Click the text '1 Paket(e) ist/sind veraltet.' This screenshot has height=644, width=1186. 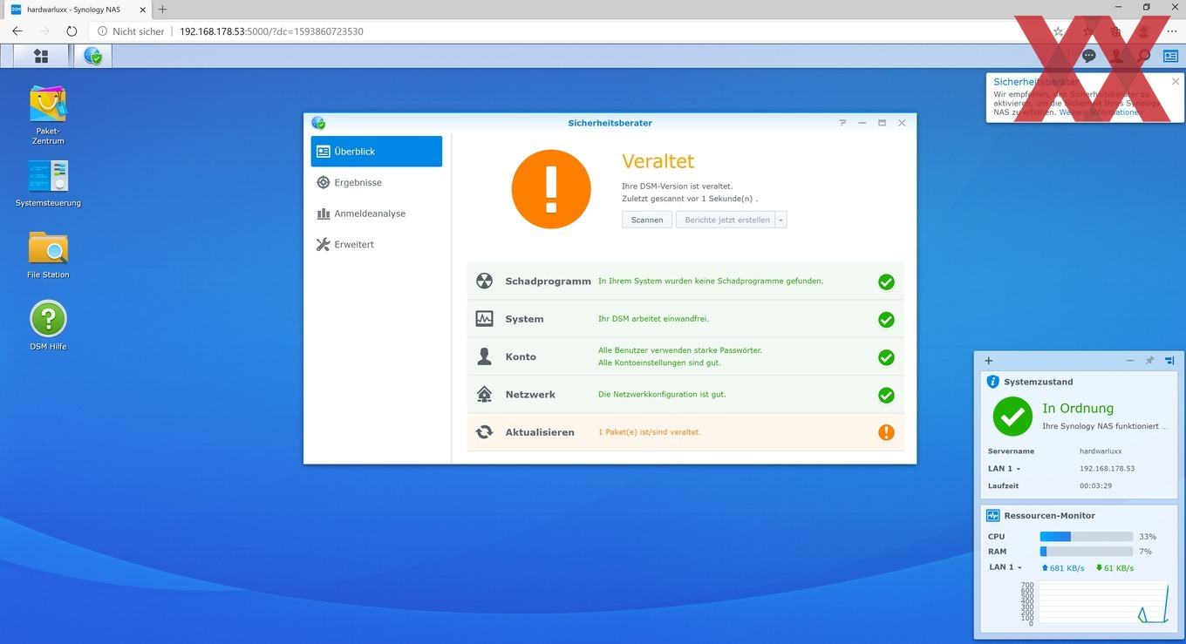(650, 432)
